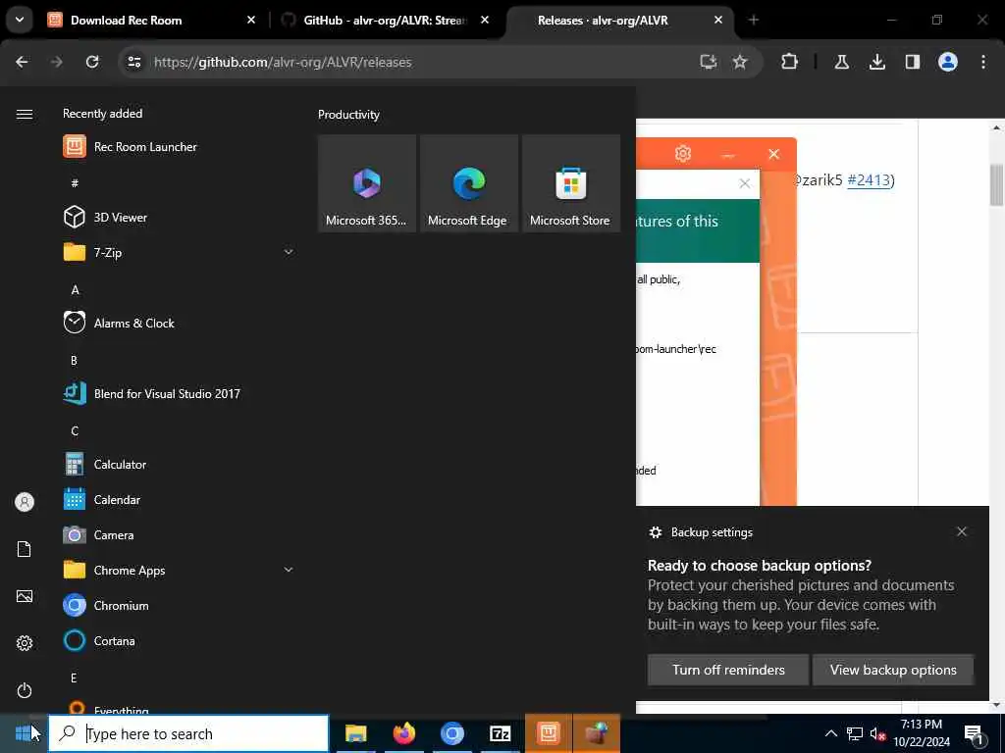Image resolution: width=1005 pixels, height=753 pixels.
Task: Open Cortana from the app list
Action: click(179, 640)
